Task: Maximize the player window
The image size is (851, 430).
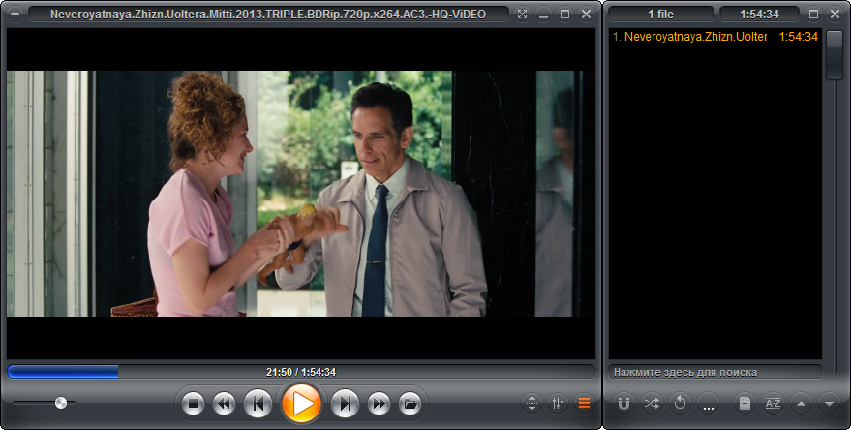Action: [x=565, y=15]
